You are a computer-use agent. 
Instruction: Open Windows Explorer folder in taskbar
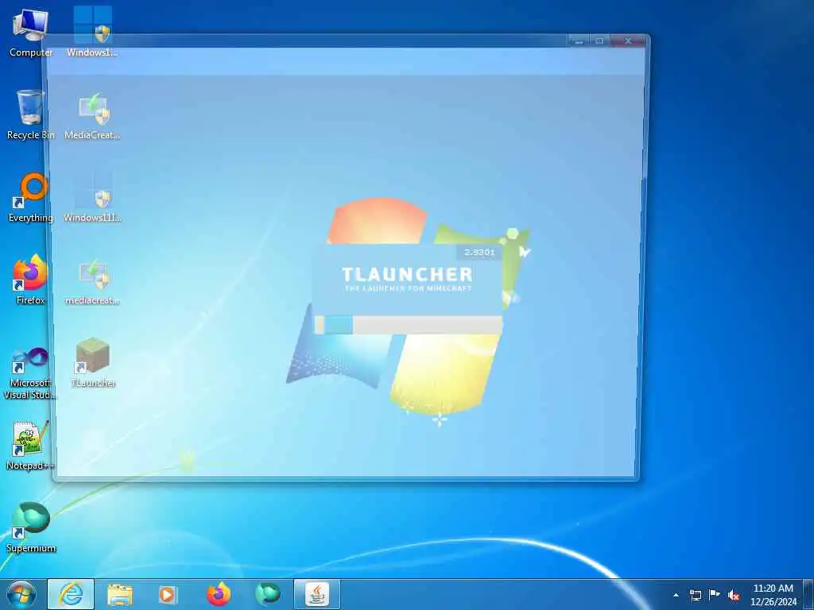(x=120, y=595)
